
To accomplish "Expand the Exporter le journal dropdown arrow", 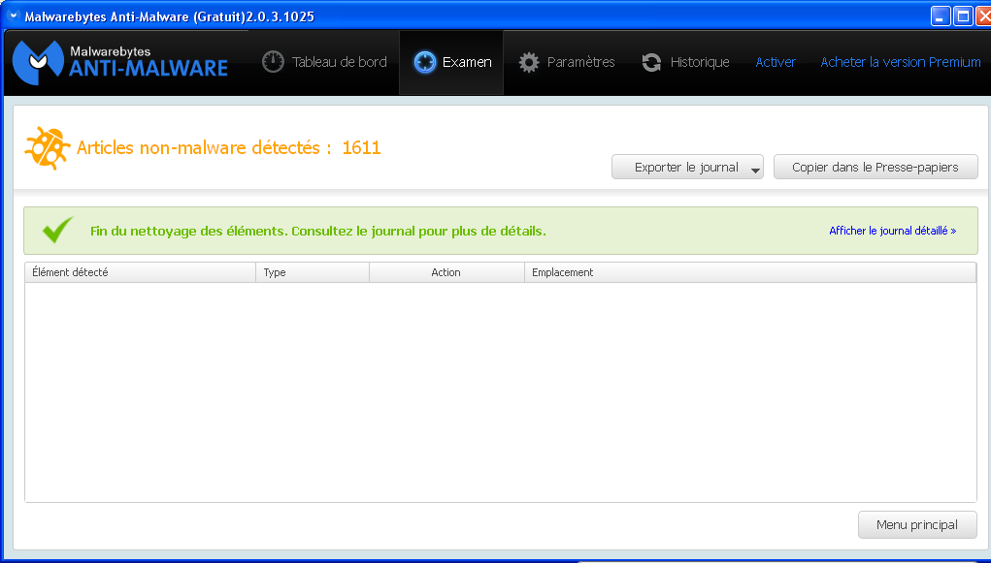I will click(755, 170).
